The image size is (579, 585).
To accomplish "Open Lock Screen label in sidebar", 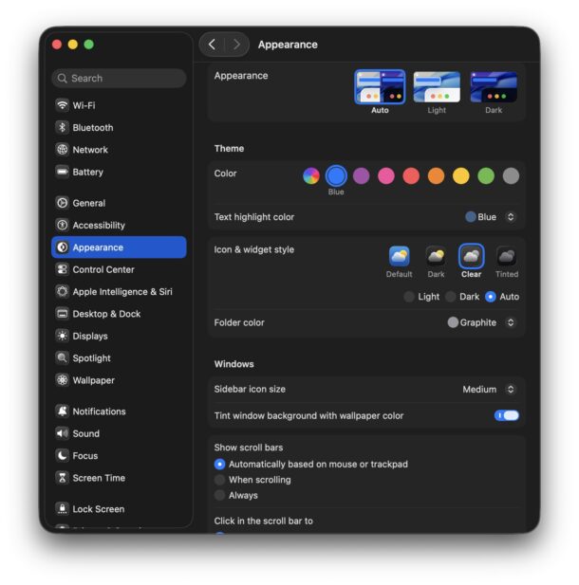I will 99,509.
